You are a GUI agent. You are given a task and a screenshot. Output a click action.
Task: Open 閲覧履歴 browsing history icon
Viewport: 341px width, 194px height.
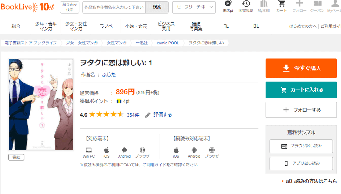246,4
